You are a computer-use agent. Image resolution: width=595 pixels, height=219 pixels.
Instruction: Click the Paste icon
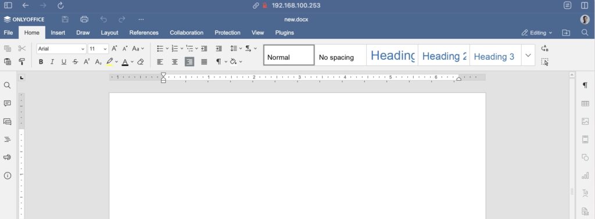click(x=7, y=62)
